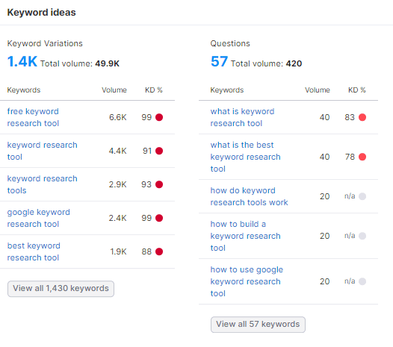Open 'what is keyword research tool' question
The image size is (393, 347).
coord(242,117)
